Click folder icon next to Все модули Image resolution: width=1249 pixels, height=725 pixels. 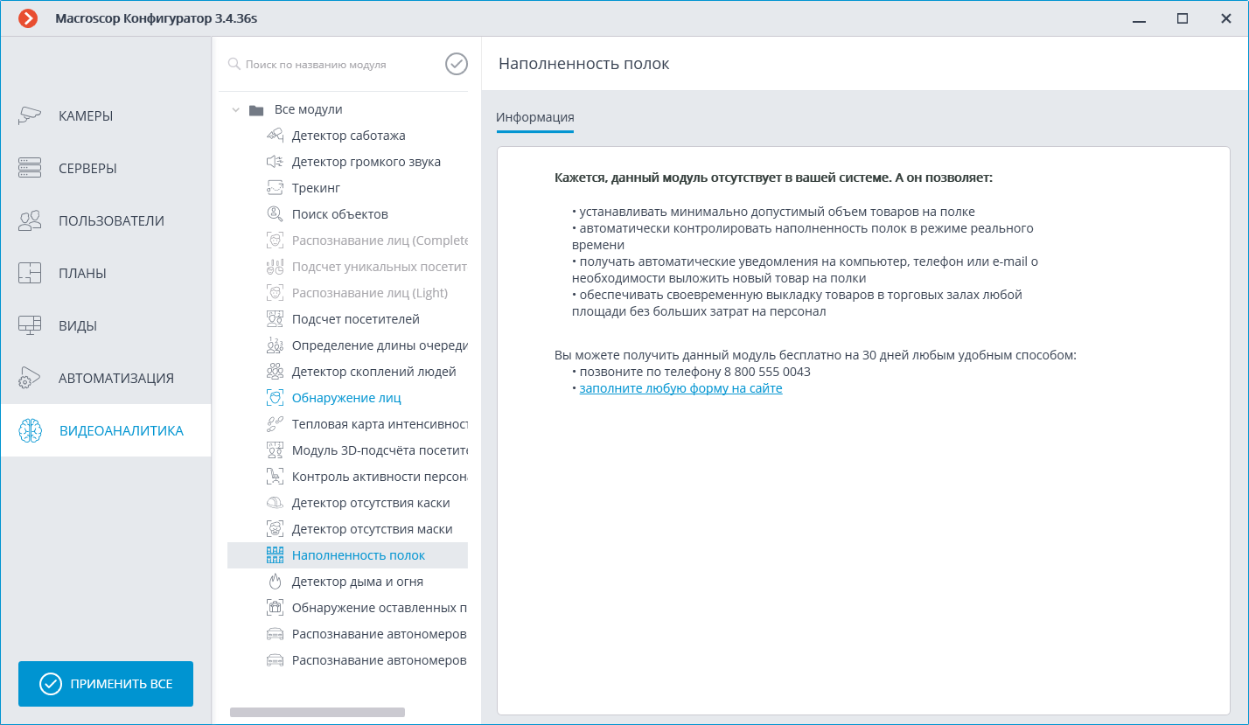(256, 110)
